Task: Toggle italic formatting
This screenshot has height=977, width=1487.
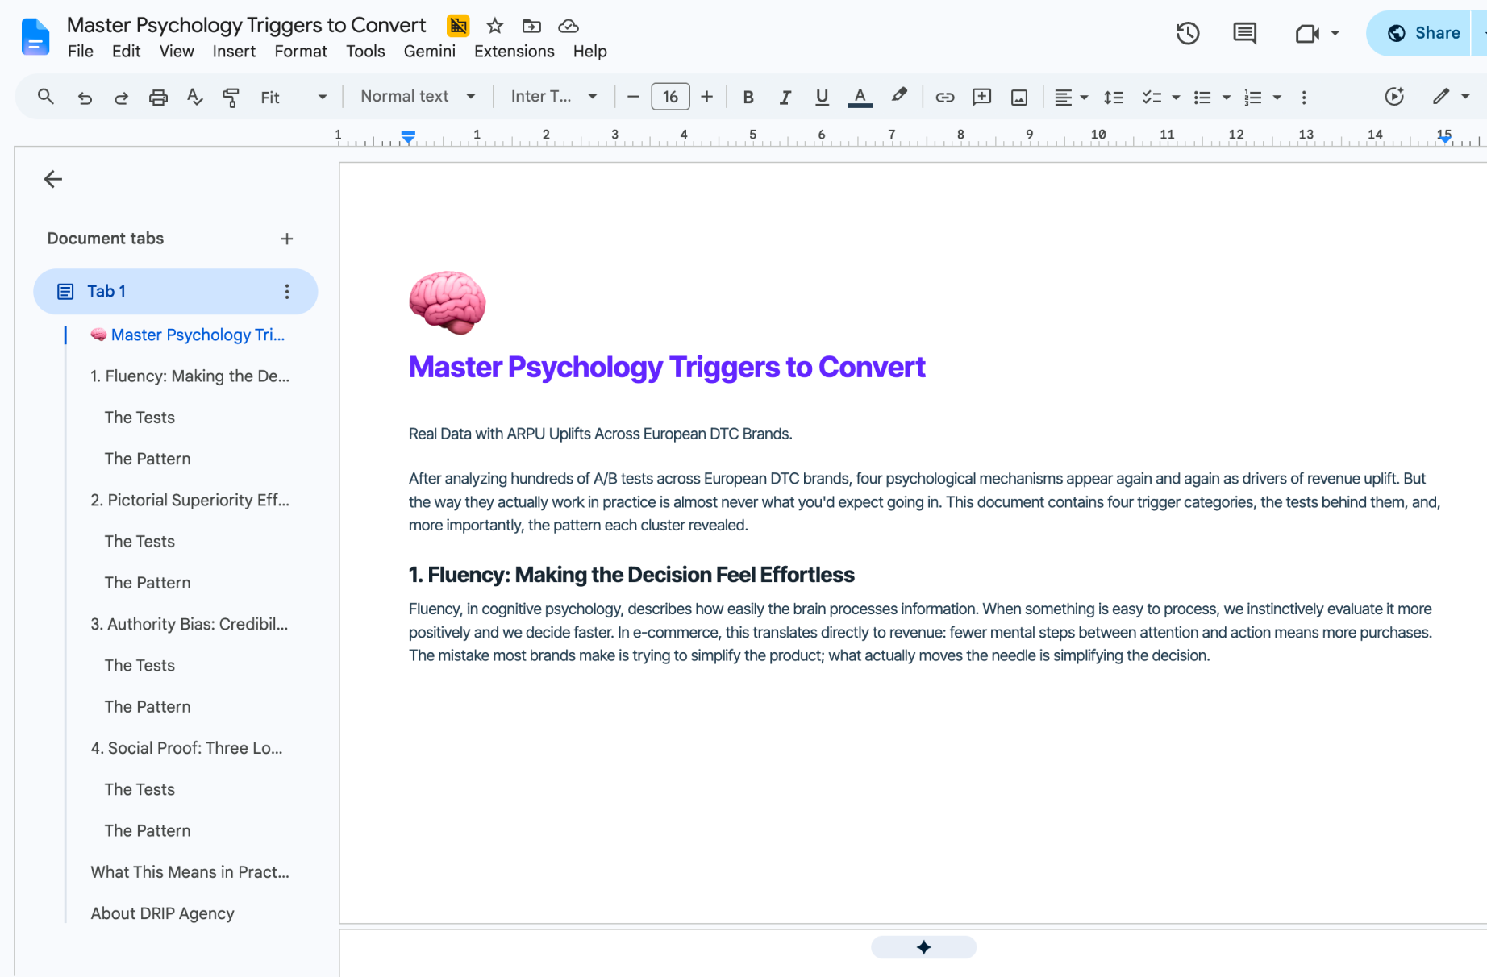Action: click(785, 97)
